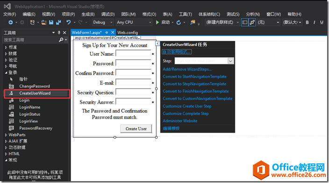Close the toolbox panel

click(64, 33)
